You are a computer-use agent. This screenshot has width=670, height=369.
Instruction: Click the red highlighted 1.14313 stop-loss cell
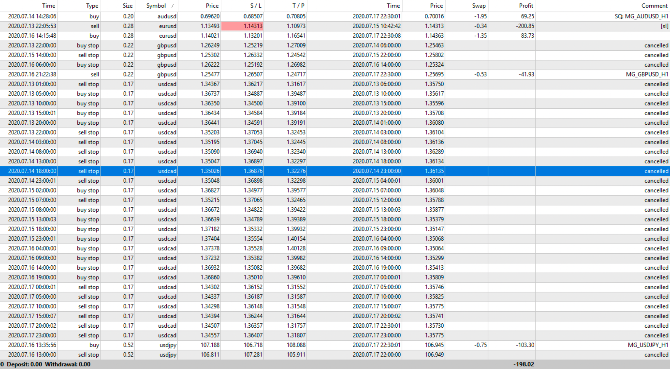242,26
